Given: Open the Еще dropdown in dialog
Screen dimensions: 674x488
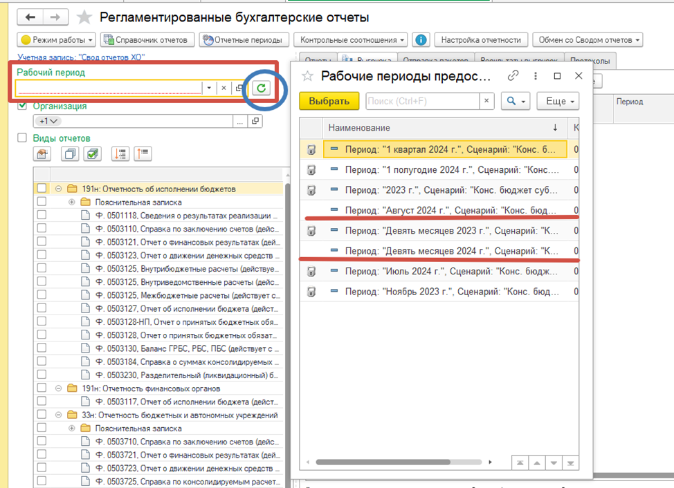Looking at the screenshot, I should [558, 102].
